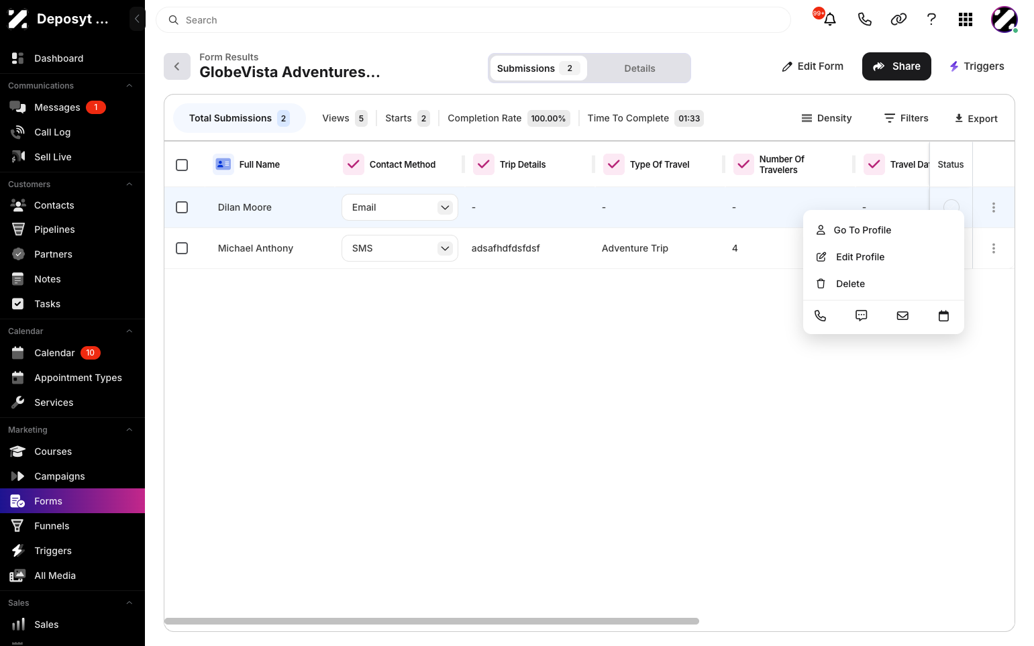Open the link icon in top bar
Image resolution: width=1034 pixels, height=646 pixels.
click(x=898, y=19)
